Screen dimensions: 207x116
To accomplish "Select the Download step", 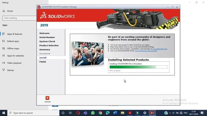I will 45,54.
